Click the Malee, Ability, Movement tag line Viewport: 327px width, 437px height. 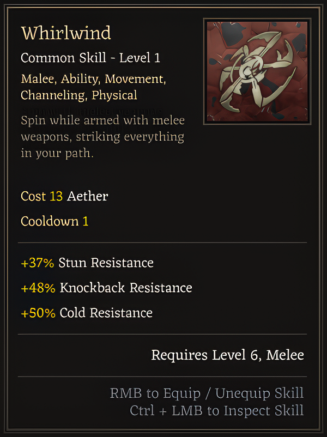tap(93, 79)
